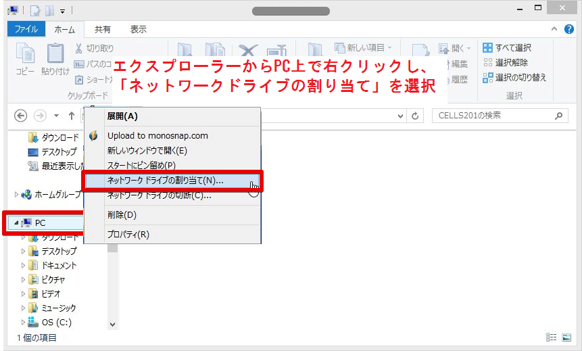
Task: Click the scissors Cut (切り取り) icon
Action: [x=79, y=48]
